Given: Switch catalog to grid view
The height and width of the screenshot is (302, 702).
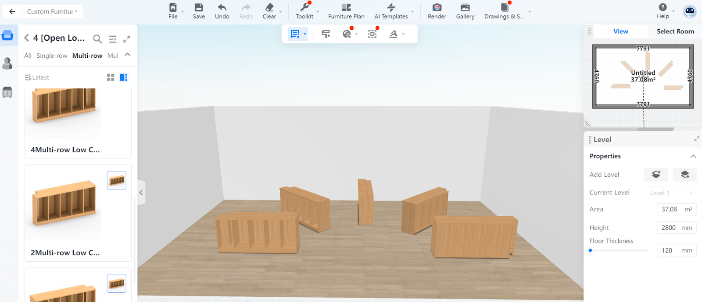Looking at the screenshot, I should point(111,77).
